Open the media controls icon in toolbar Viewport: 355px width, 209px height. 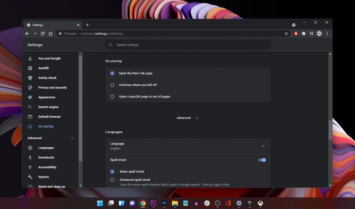[x=311, y=34]
